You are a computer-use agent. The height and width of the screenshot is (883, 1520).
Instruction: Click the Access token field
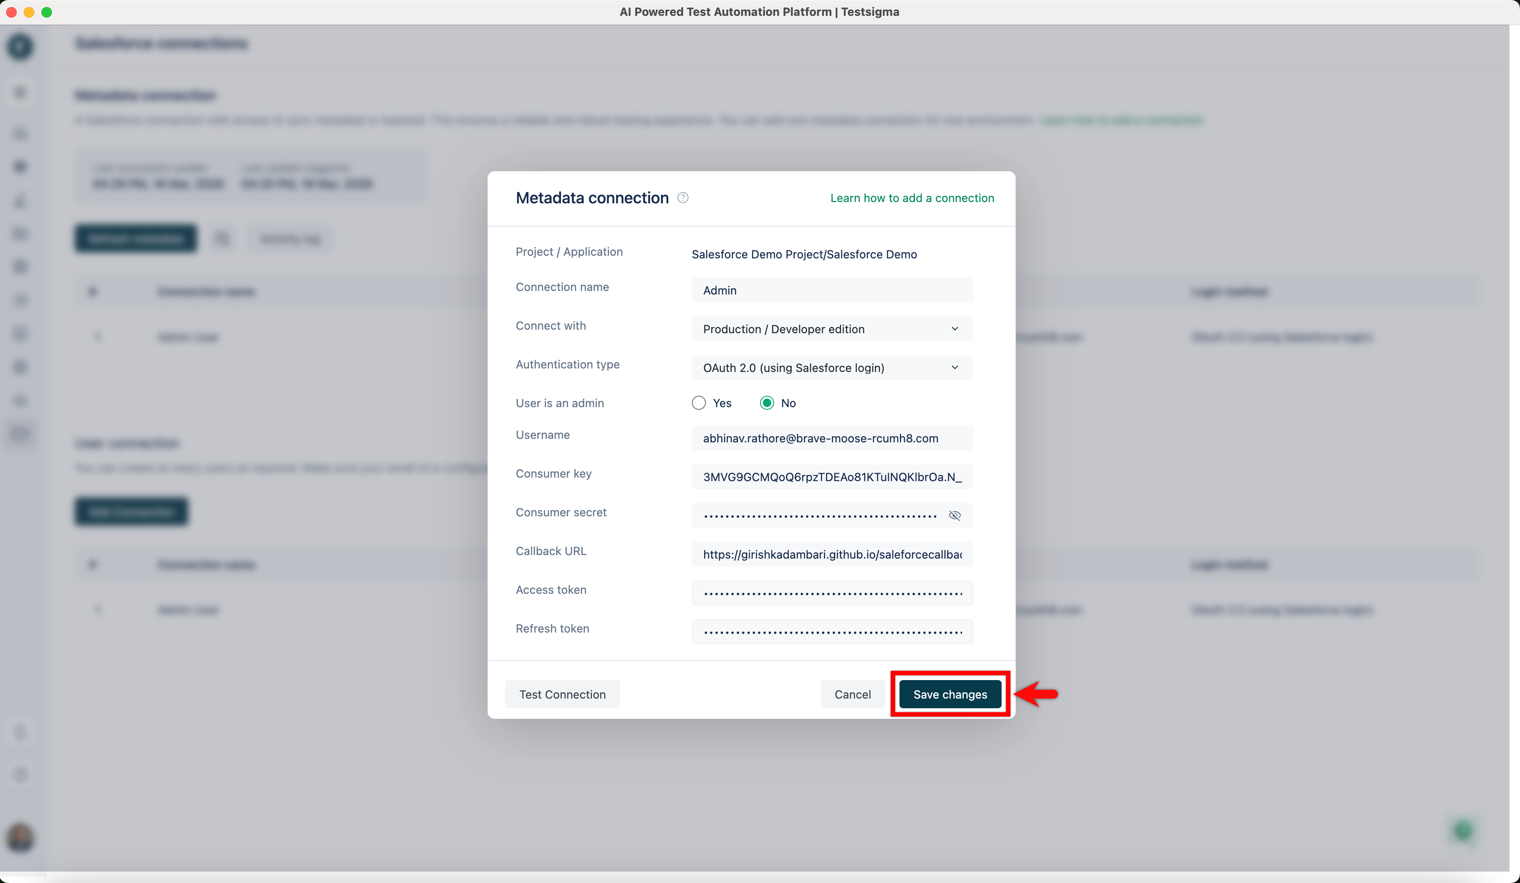click(x=832, y=592)
